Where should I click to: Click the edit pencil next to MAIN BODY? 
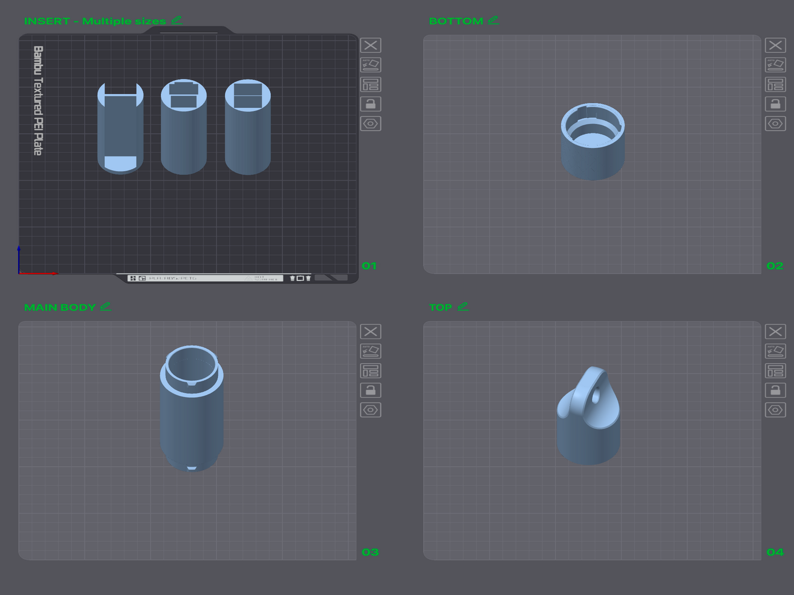click(x=106, y=307)
